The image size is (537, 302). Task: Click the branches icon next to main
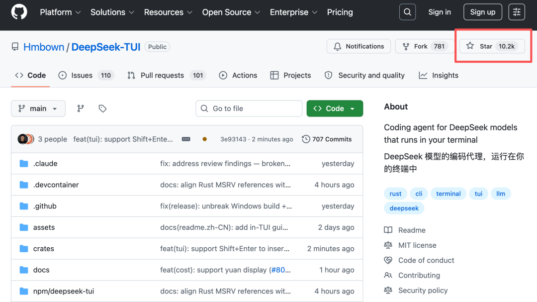coord(81,108)
